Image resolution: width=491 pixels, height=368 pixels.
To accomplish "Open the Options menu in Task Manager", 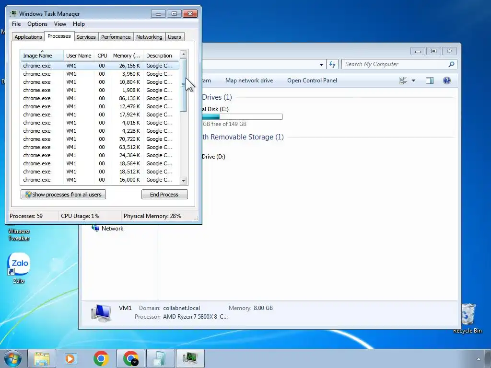I will pos(37,24).
